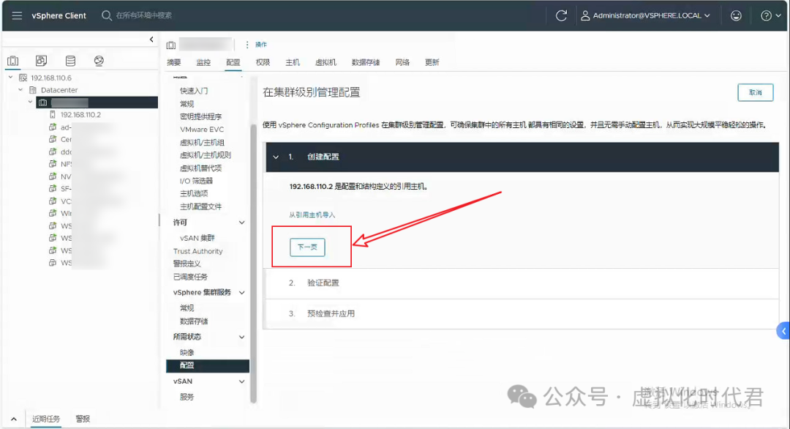Switch to the 监控 tab
Image resolution: width=790 pixels, height=429 pixels.
pos(203,62)
